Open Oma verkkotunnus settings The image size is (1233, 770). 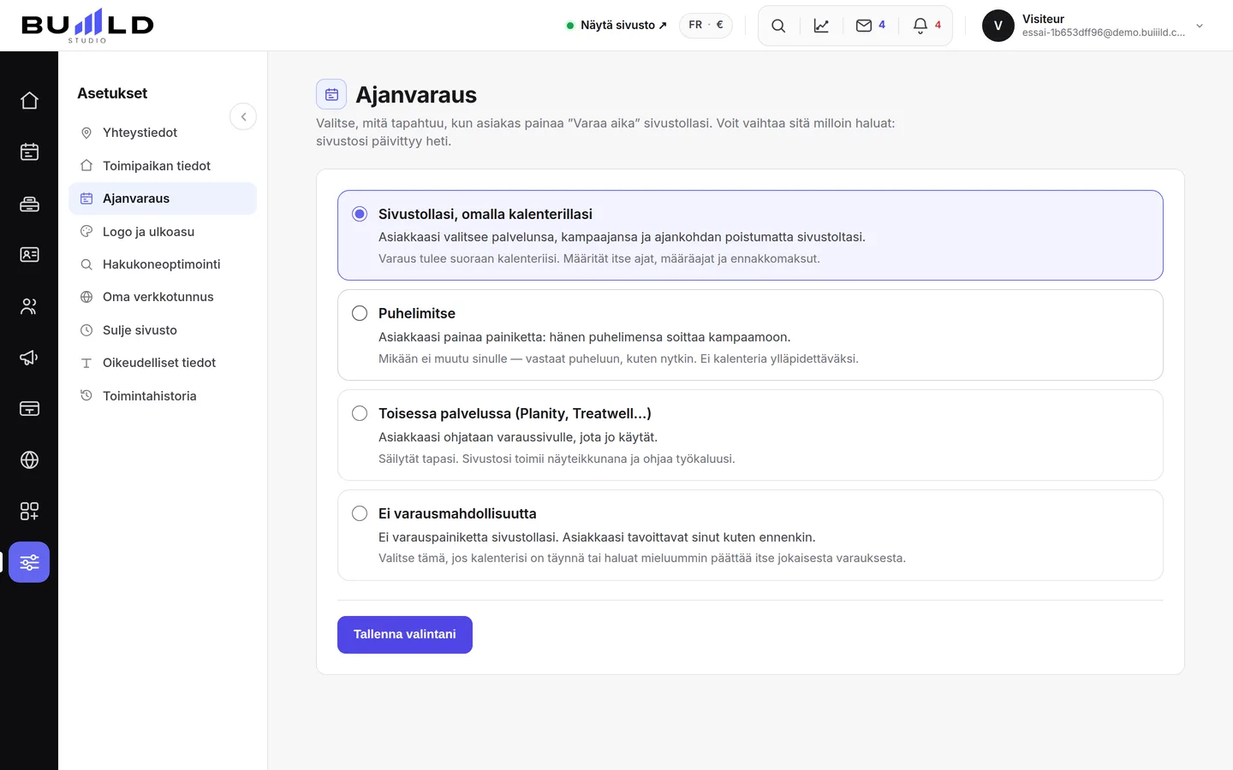(x=163, y=297)
